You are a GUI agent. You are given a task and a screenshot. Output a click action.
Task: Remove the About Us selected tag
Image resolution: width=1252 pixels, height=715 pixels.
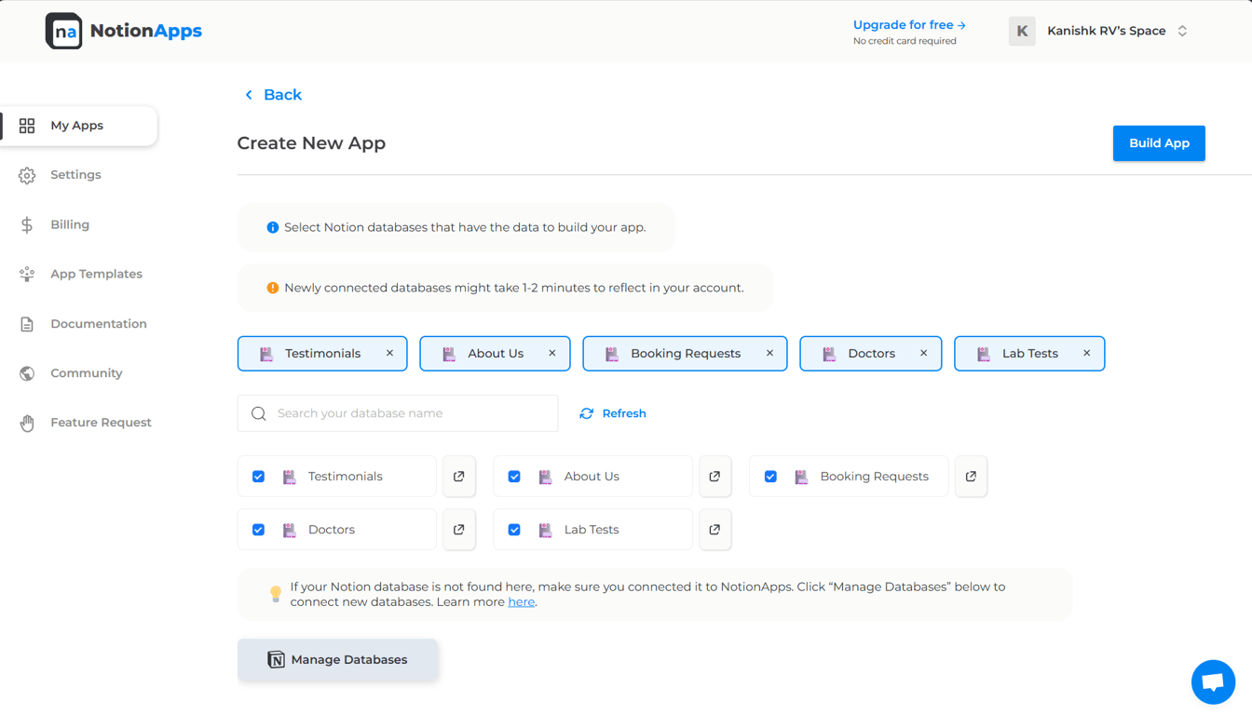click(x=552, y=354)
